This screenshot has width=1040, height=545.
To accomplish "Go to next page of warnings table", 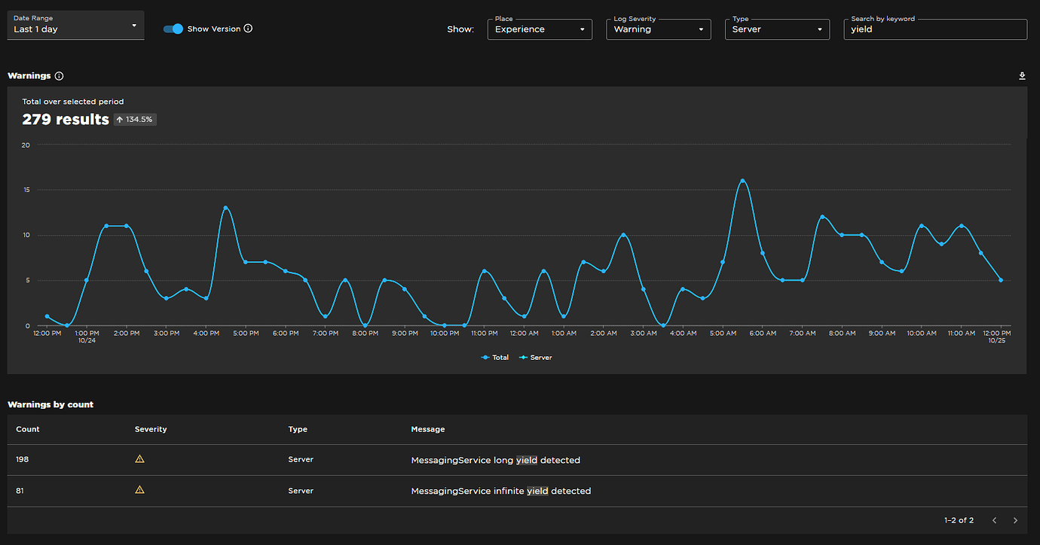I will coord(1015,520).
